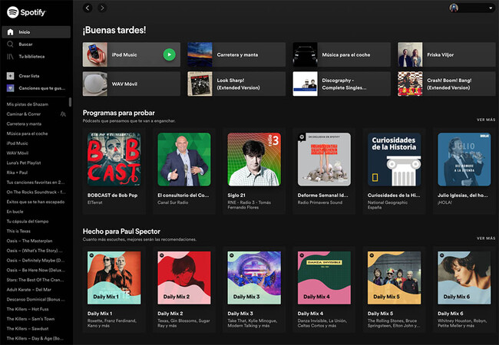Open the En bucle playlist
This screenshot has width=499, height=345.
(x=15, y=212)
